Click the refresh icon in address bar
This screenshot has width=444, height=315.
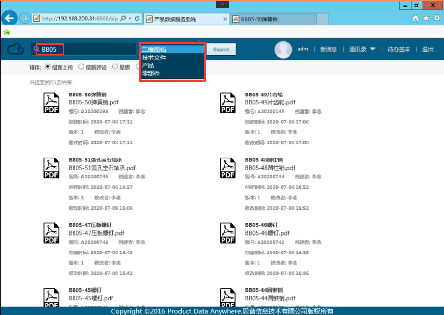tap(137, 18)
